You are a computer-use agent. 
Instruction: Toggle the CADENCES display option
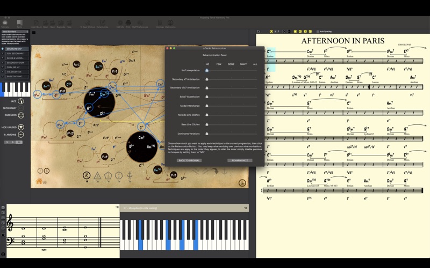[x=21, y=115]
